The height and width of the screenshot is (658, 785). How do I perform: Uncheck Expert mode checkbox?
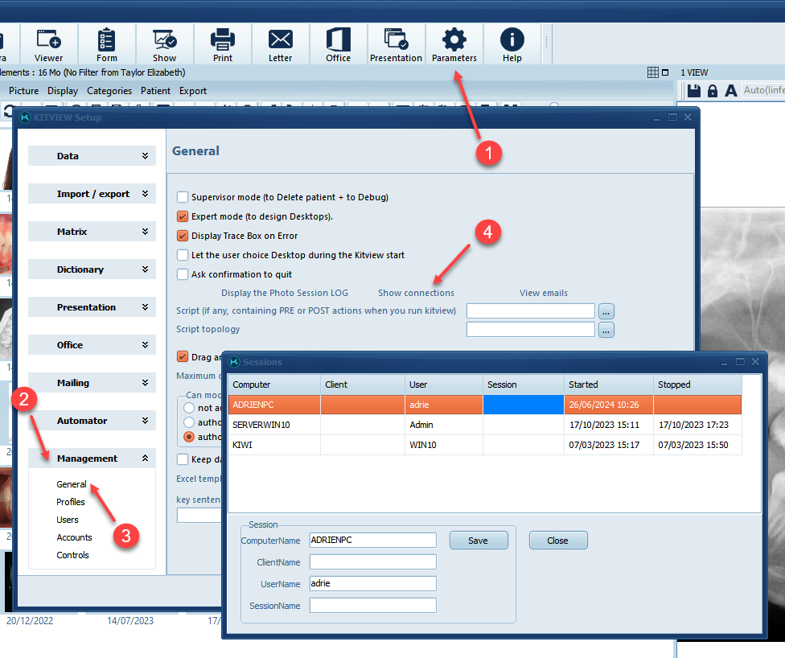[x=183, y=216]
